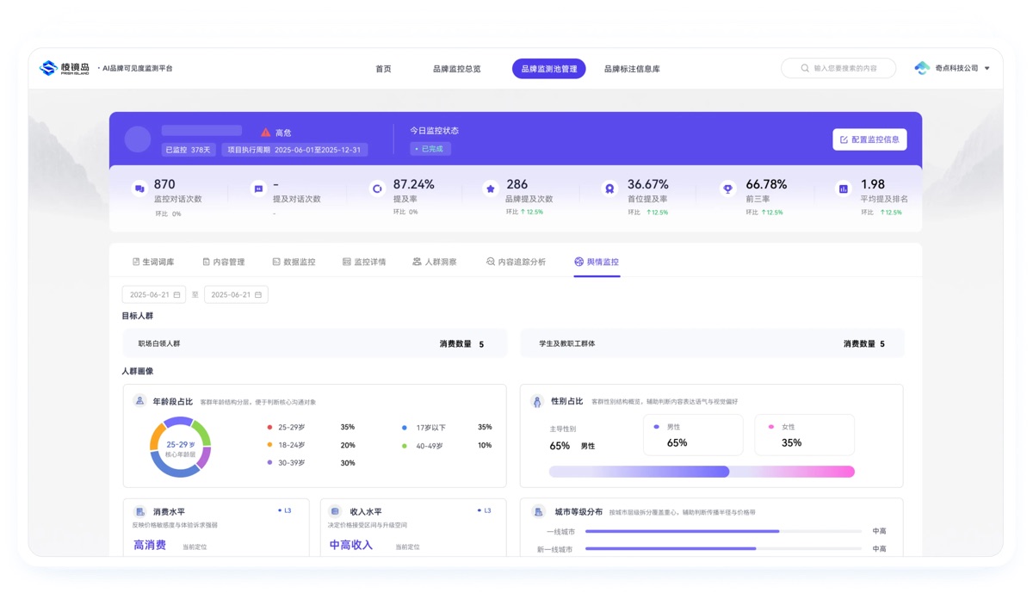Click the 30-39岁 purple legend dot

click(x=269, y=463)
